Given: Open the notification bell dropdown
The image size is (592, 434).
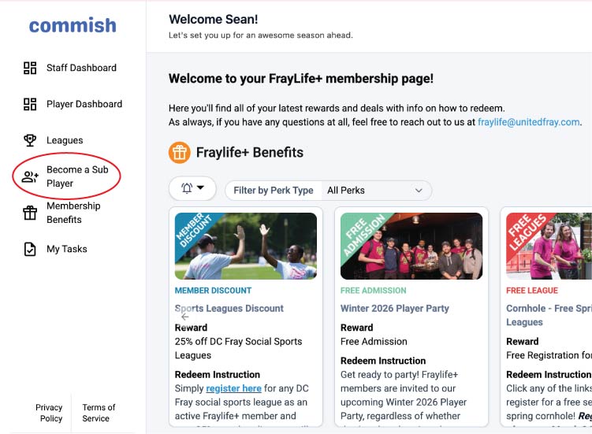Looking at the screenshot, I should 192,189.
